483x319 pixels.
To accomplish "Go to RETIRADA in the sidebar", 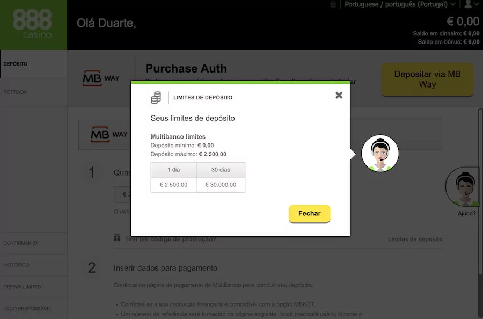I will 14,92.
